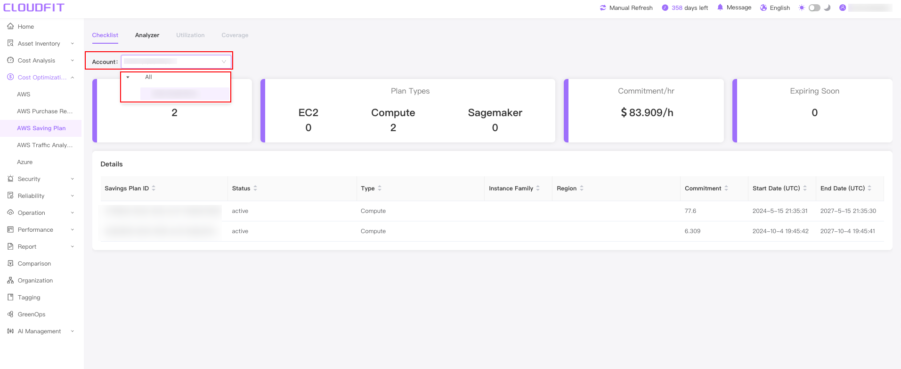The image size is (901, 369).
Task: Click the sun light-mode icon
Action: point(802,8)
